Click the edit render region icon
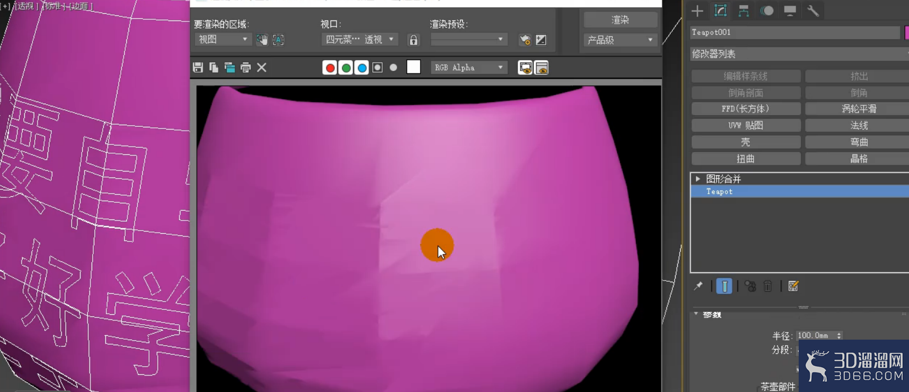909x392 pixels. pos(262,39)
